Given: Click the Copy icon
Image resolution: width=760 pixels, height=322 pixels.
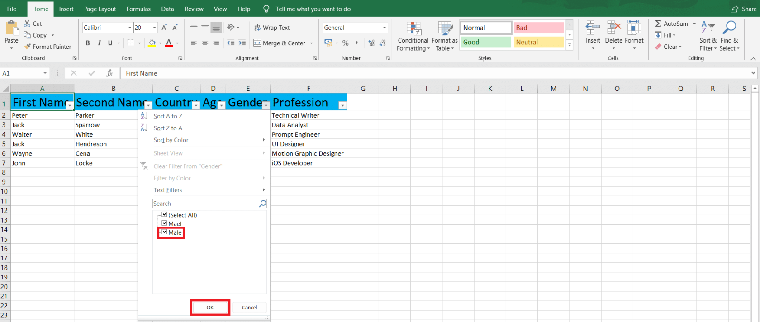Looking at the screenshot, I should (x=28, y=35).
